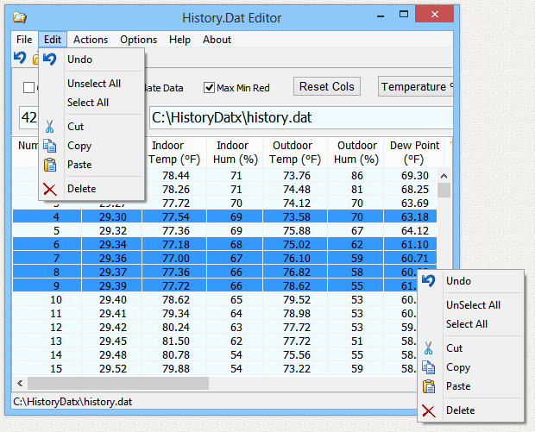Click the Outdoor Hum (%) column header
Image resolution: width=535 pixels, height=432 pixels.
356,153
